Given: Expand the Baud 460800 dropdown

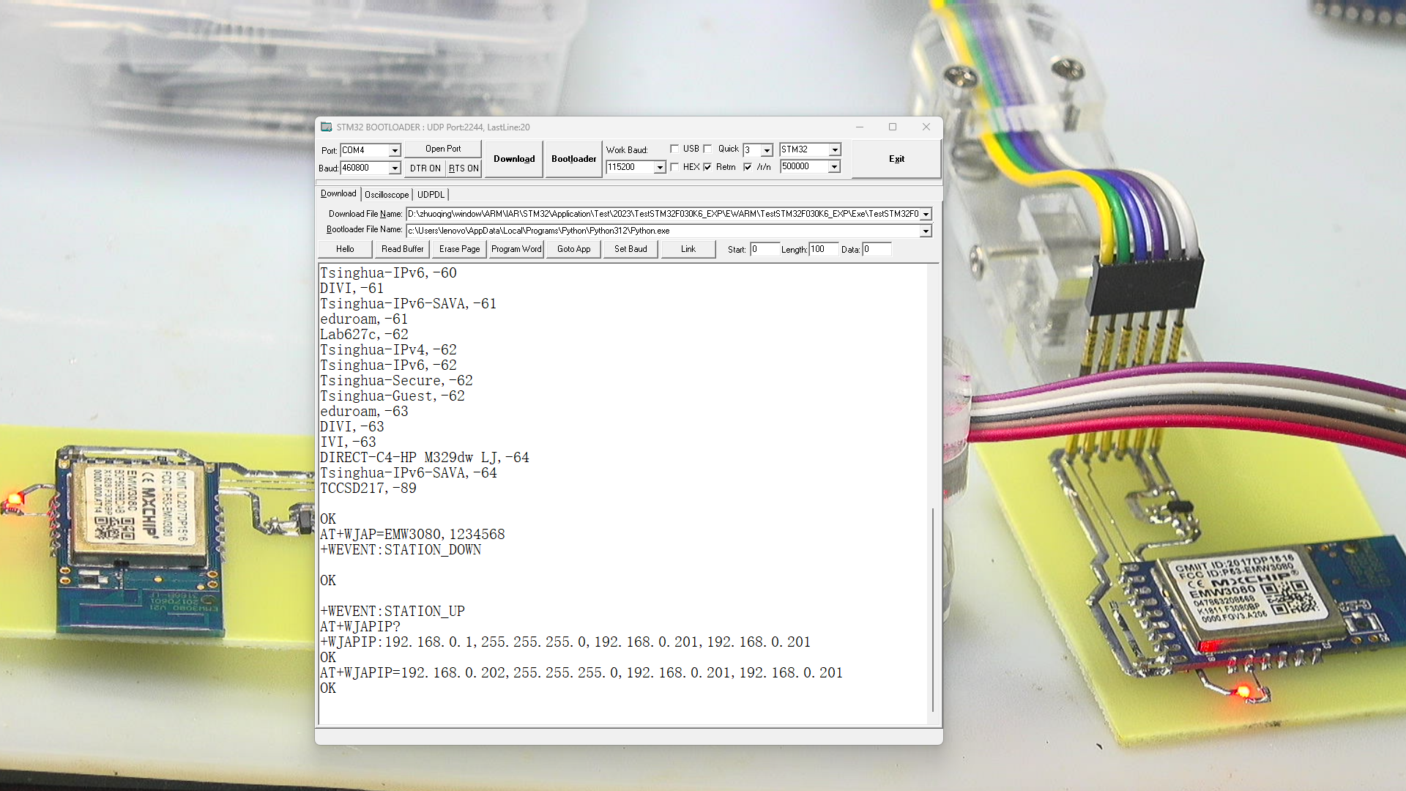Looking at the screenshot, I should click(x=395, y=168).
